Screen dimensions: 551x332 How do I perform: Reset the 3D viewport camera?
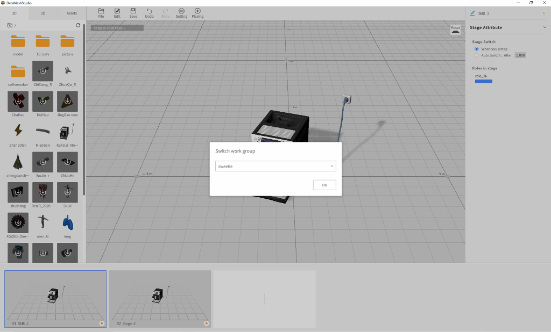point(455,30)
